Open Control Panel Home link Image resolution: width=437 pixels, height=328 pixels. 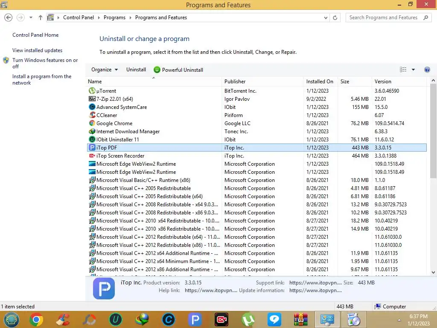tap(35, 35)
